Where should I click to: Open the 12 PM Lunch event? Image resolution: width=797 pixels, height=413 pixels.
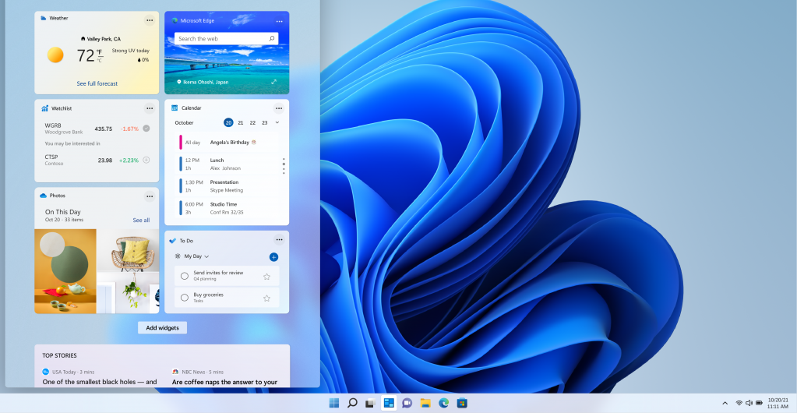[227, 164]
